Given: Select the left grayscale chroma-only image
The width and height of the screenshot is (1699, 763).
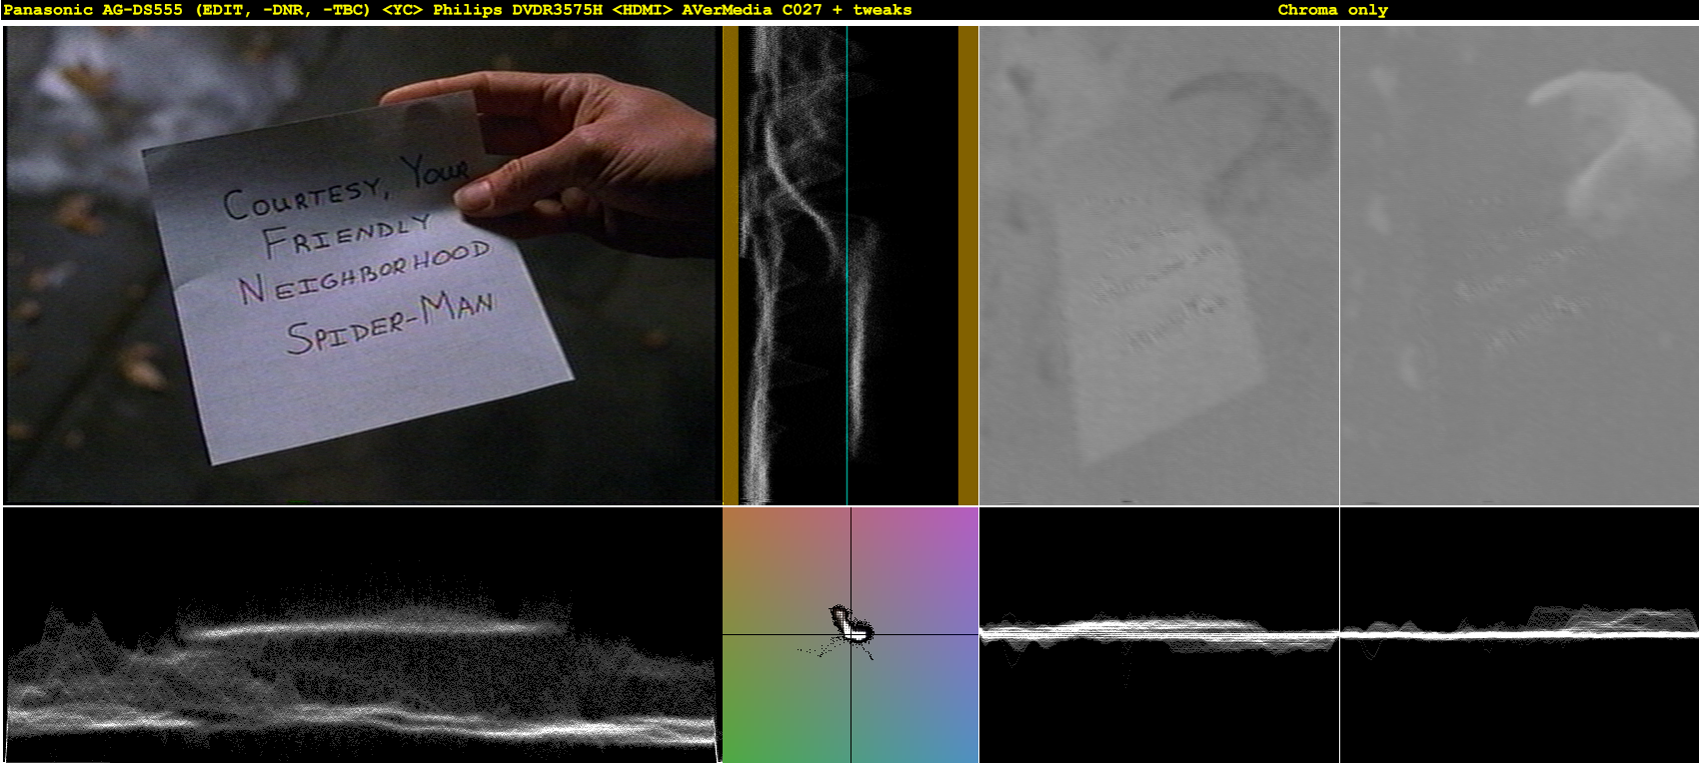Looking at the screenshot, I should pyautogui.click(x=1159, y=265).
